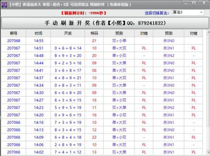Image resolution: width=210 pixels, height=156 pixels.
Task: Select time cell 14:55
Action: (x=39, y=41)
